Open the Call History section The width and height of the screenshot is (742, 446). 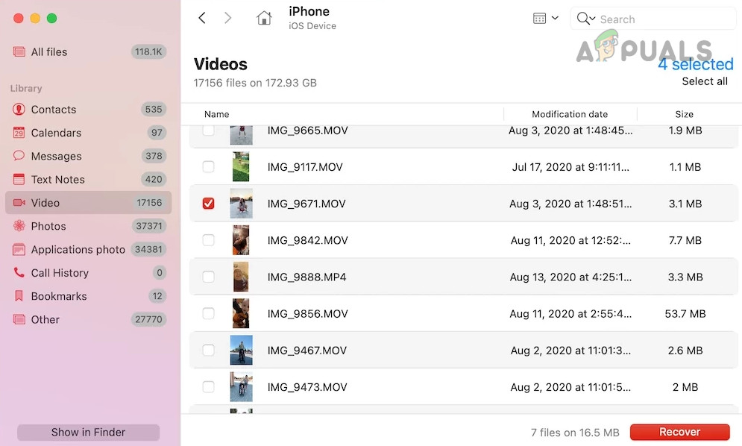click(x=60, y=272)
